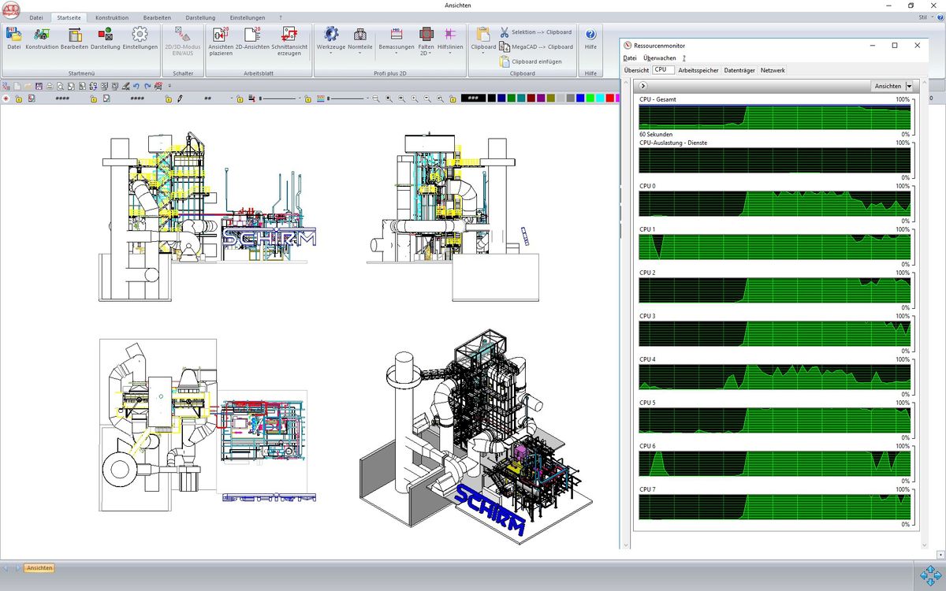Expand the Falten 2D dropdown
946x591 pixels.
(x=426, y=41)
